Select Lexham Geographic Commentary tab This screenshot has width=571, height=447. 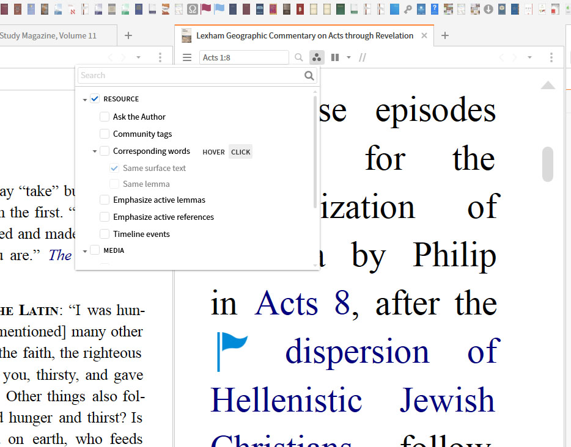305,35
